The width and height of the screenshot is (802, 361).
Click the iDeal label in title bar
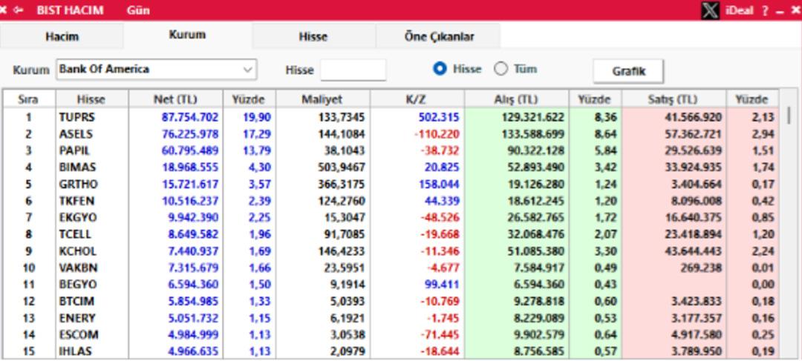click(x=739, y=10)
